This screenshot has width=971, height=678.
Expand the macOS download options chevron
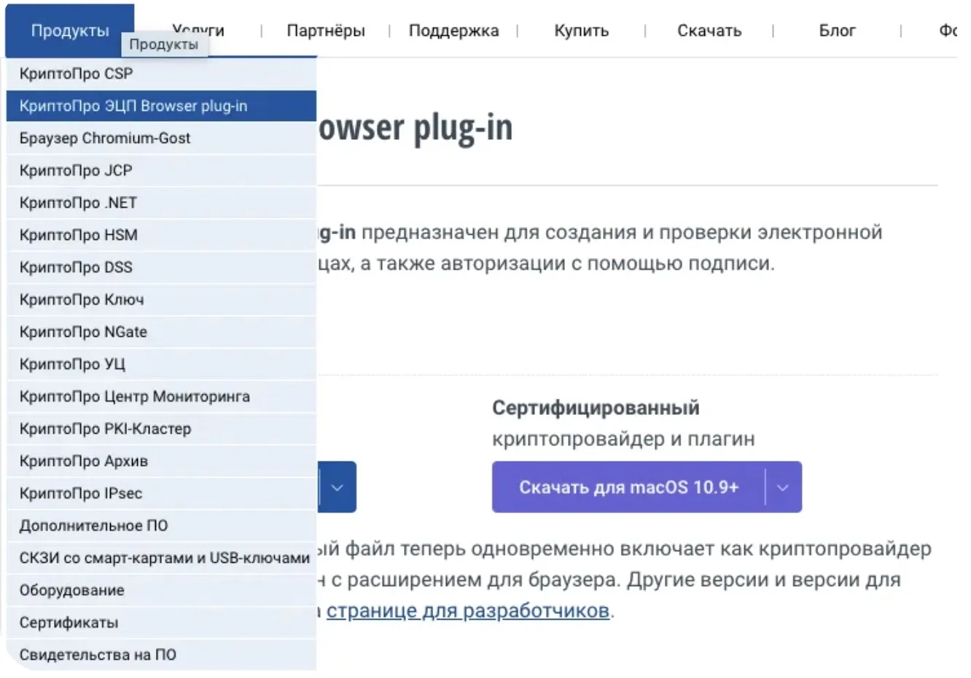point(783,487)
